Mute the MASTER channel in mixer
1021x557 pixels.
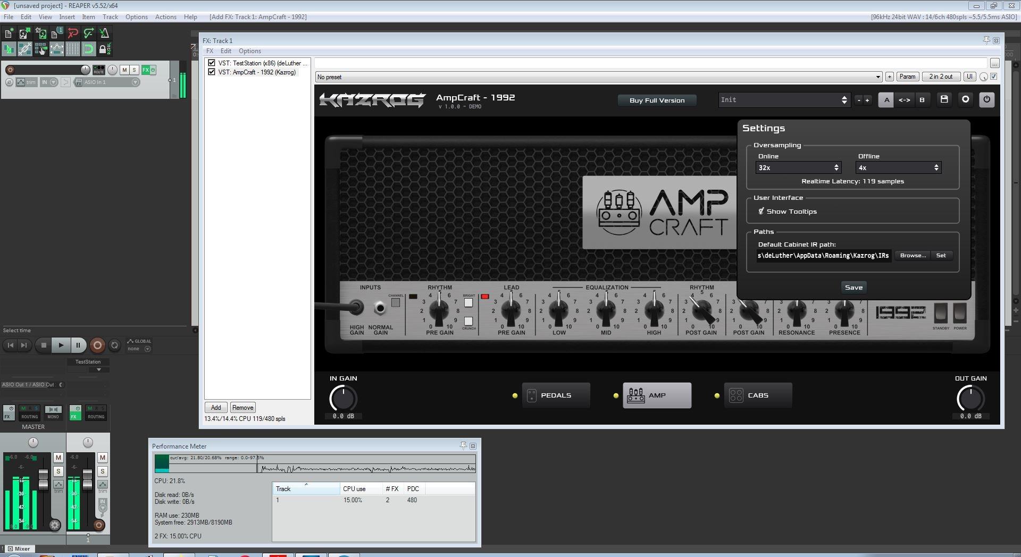click(x=58, y=458)
